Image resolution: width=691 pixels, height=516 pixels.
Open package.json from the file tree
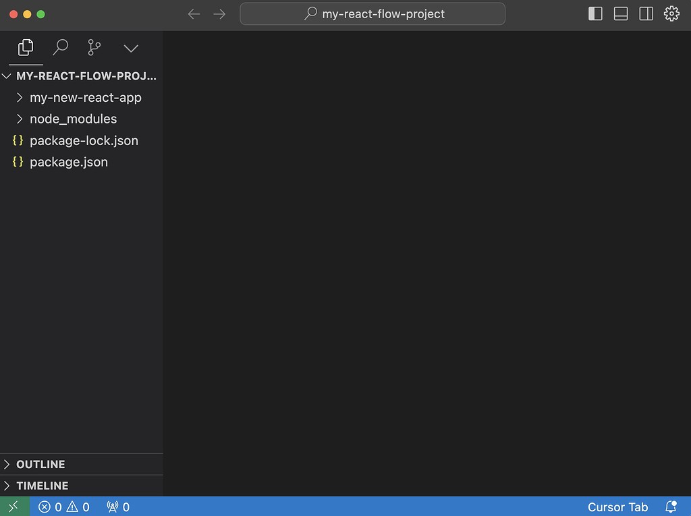pos(69,162)
